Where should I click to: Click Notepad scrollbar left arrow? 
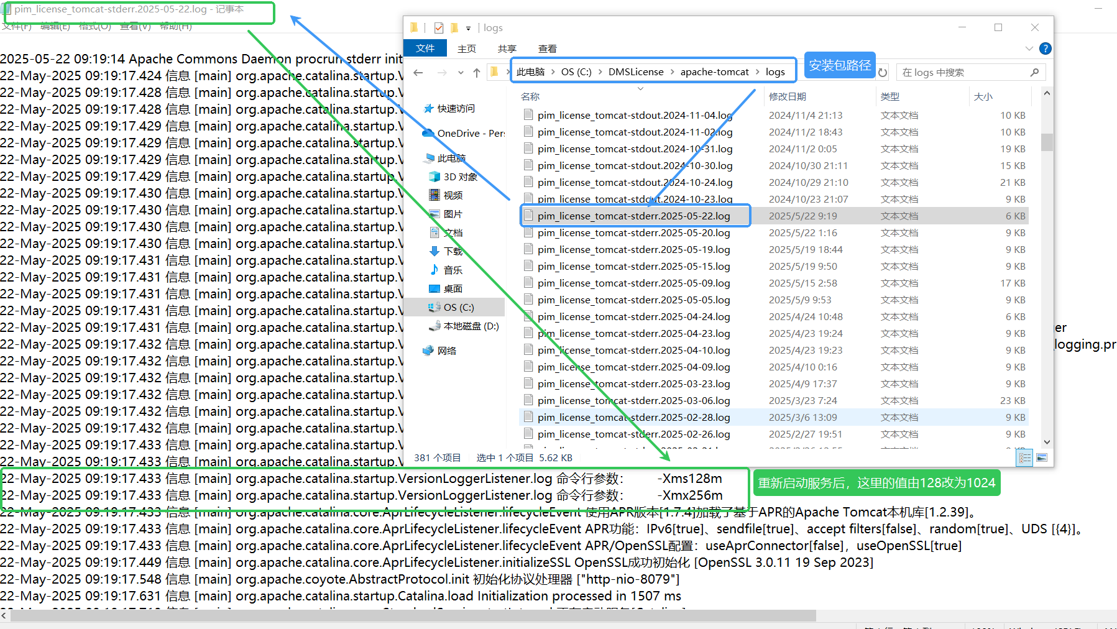[4, 615]
